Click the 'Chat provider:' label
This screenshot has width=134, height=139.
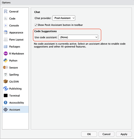tap(43, 18)
